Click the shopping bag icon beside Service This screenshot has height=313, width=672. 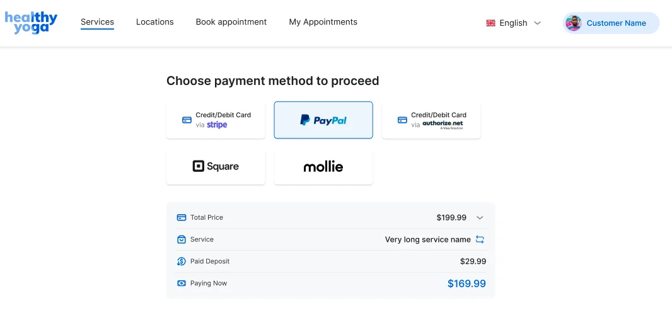182,239
